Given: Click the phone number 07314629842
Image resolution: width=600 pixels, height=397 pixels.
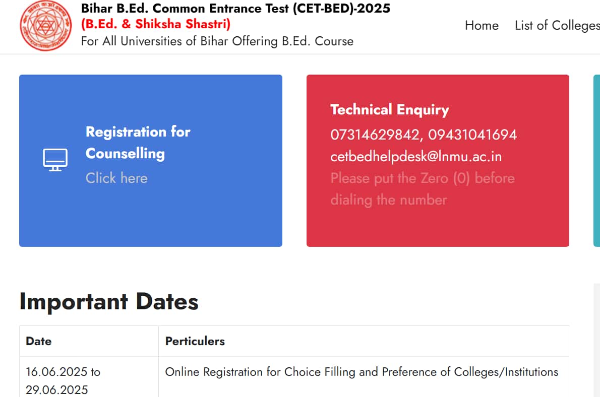Looking at the screenshot, I should 375,135.
